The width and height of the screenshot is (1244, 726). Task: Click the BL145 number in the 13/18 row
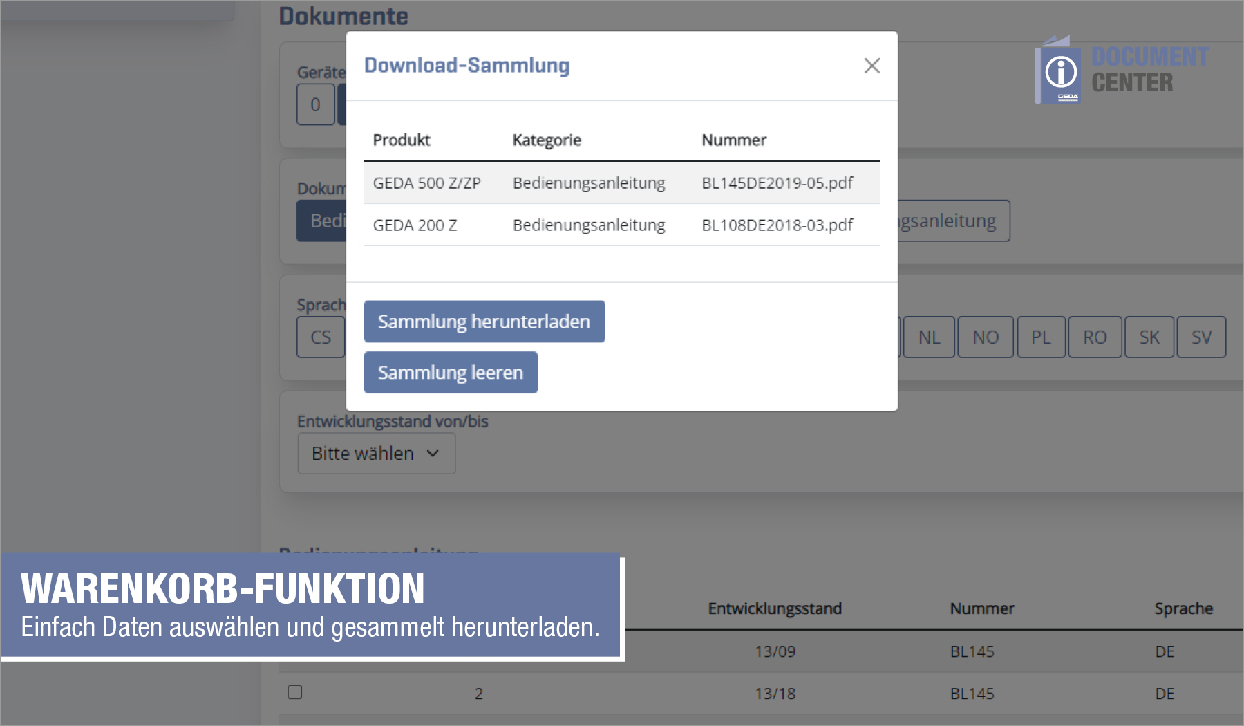[x=972, y=694]
